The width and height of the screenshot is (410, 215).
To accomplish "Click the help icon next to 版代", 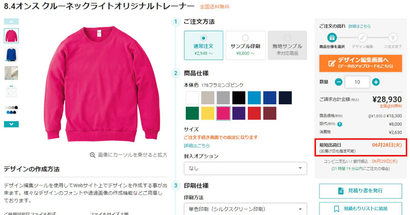I will (340, 124).
